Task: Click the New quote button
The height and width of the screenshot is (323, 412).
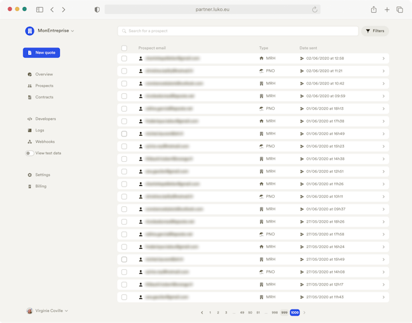Action: tap(41, 53)
